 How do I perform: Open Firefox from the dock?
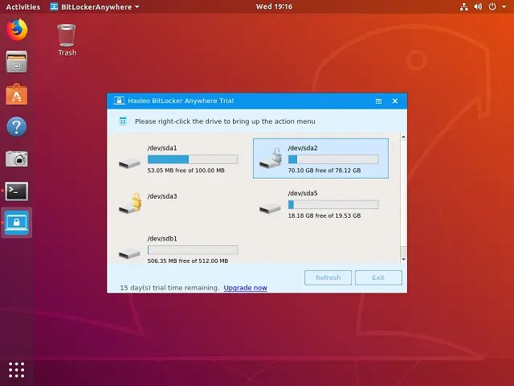[17, 30]
